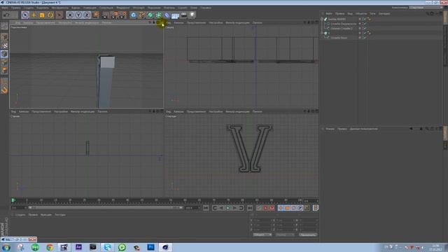The image size is (448, 252).
Task: Toggle the circle spline enable checkmark
Action: point(365,24)
